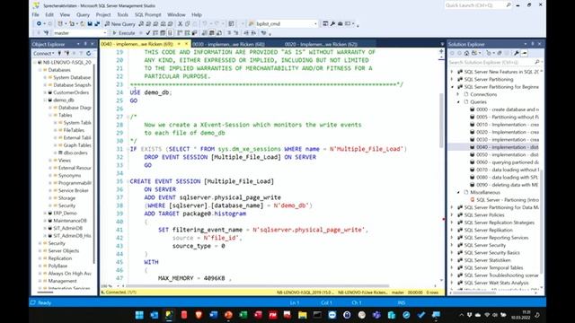This screenshot has width=575, height=323.
Task: Click the wrench icon in the Solution Explorer toolbar
Action: click(x=517, y=54)
